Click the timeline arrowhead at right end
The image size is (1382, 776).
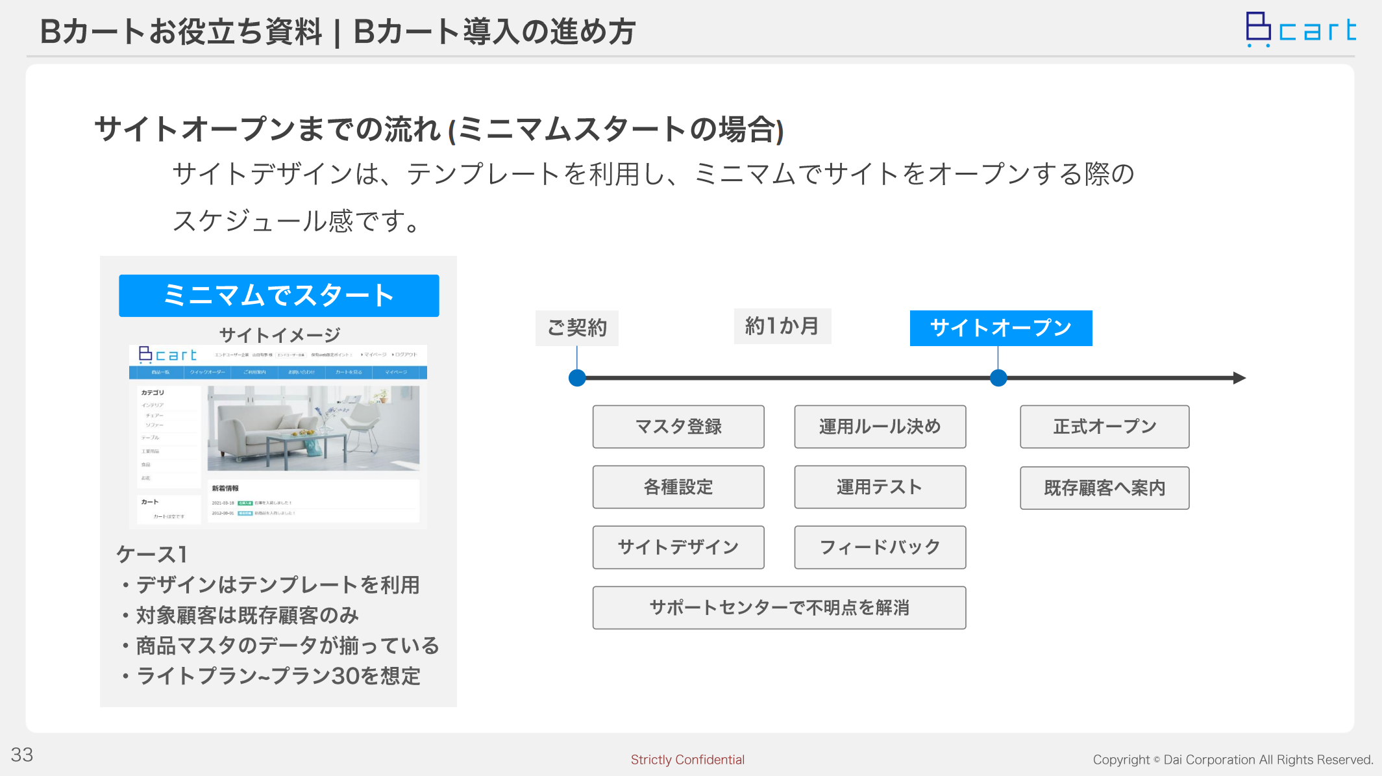1239,378
